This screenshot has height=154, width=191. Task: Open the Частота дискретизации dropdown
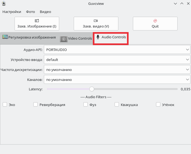coord(117,70)
